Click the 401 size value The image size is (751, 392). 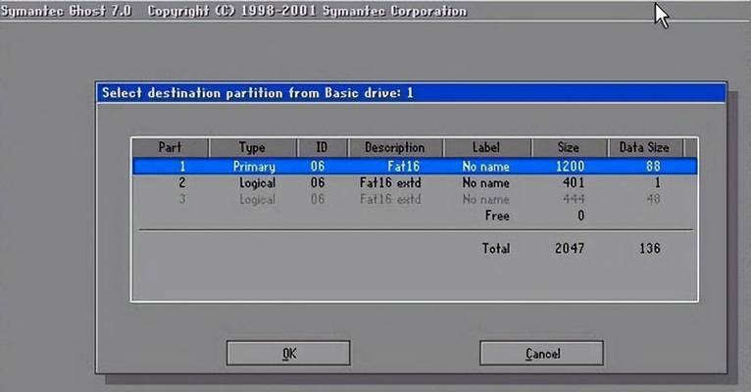point(574,182)
